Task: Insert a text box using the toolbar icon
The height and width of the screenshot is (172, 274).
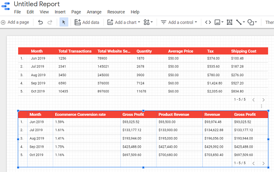Action: point(229,22)
